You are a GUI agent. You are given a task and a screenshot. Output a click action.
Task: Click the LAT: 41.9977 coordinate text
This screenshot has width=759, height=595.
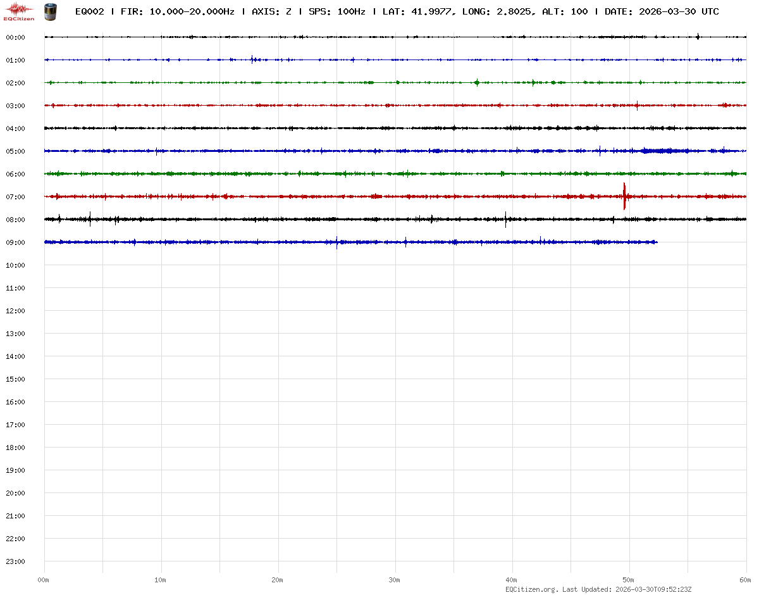(417, 11)
